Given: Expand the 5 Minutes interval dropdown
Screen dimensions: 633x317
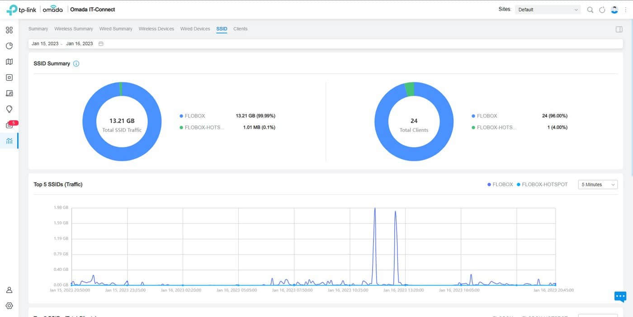Looking at the screenshot, I should click(598, 185).
